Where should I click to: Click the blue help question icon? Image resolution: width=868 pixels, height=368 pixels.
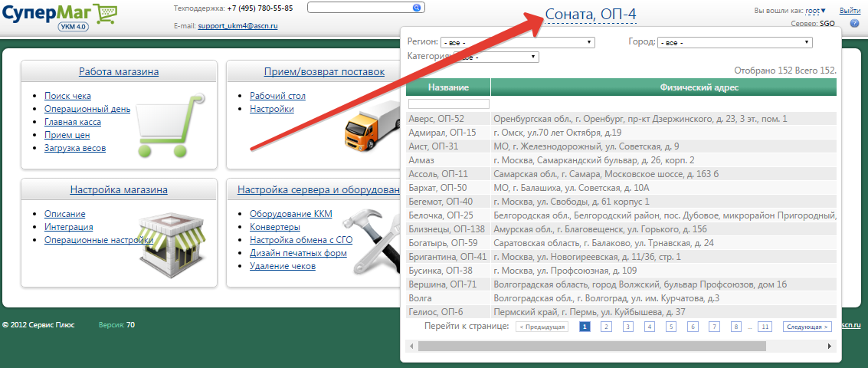(x=855, y=24)
